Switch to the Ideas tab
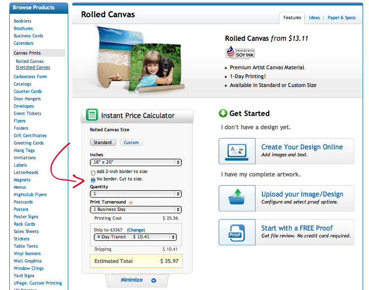This screenshot has width=369, height=290. coord(314,18)
